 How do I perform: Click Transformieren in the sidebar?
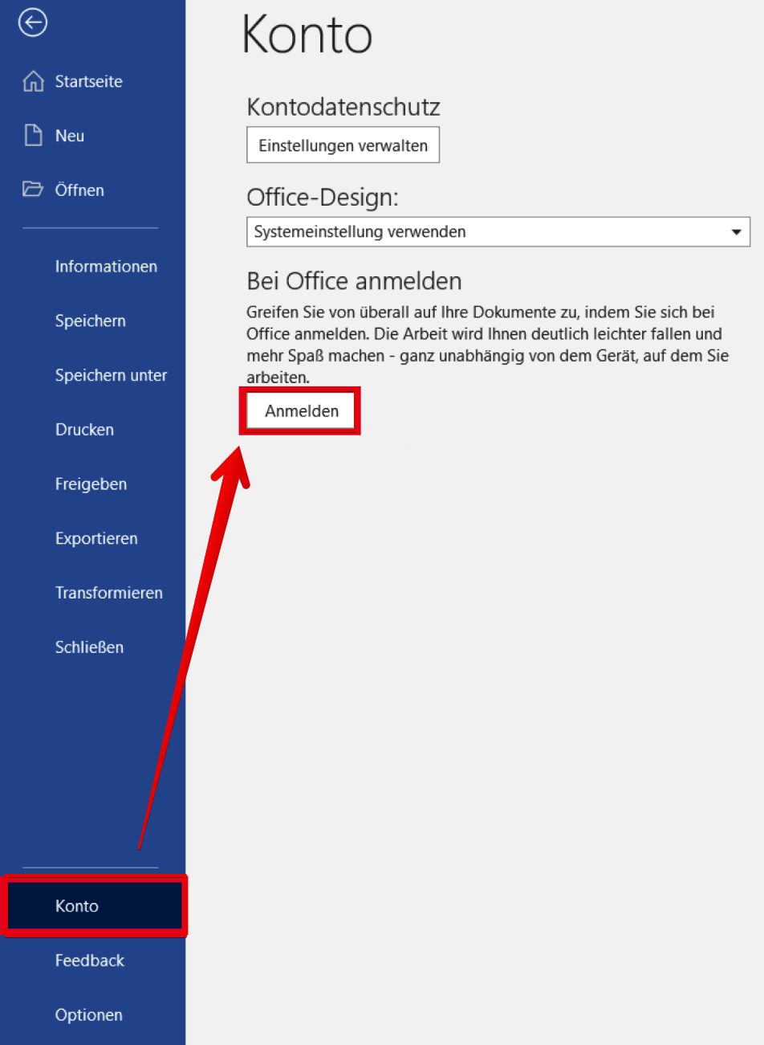pyautogui.click(x=109, y=593)
